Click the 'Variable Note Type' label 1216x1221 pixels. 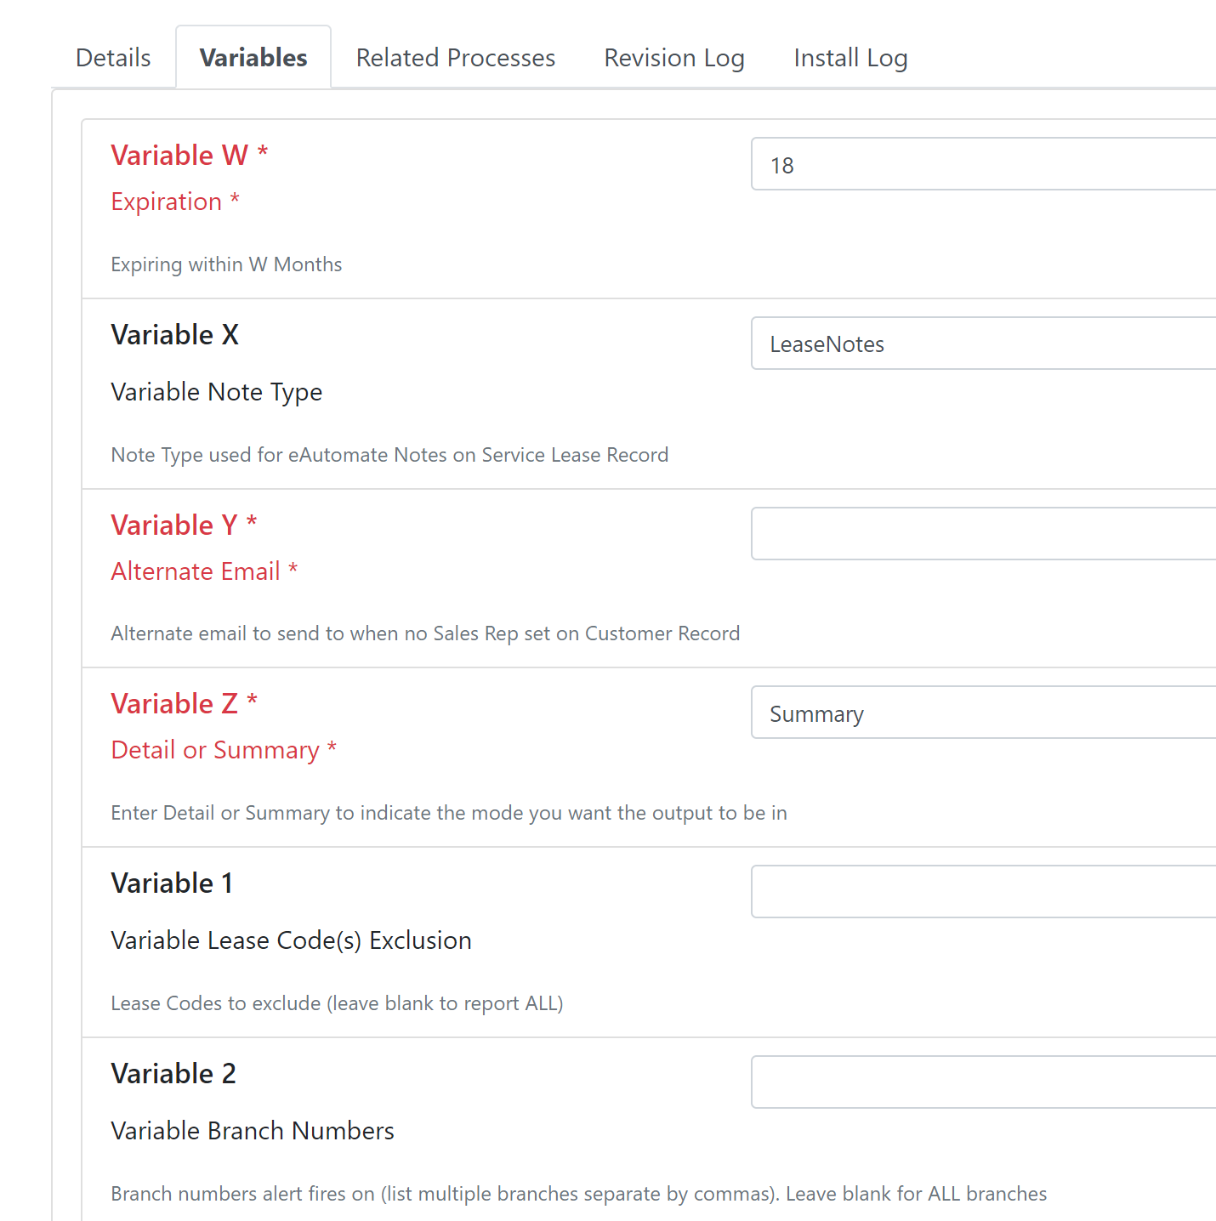pos(217,392)
